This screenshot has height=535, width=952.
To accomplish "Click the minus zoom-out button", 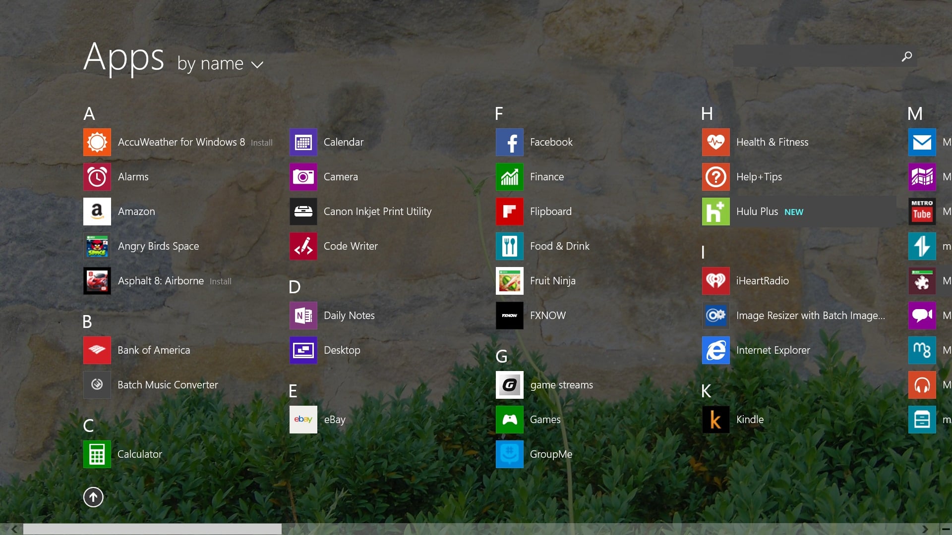I will 946,529.
